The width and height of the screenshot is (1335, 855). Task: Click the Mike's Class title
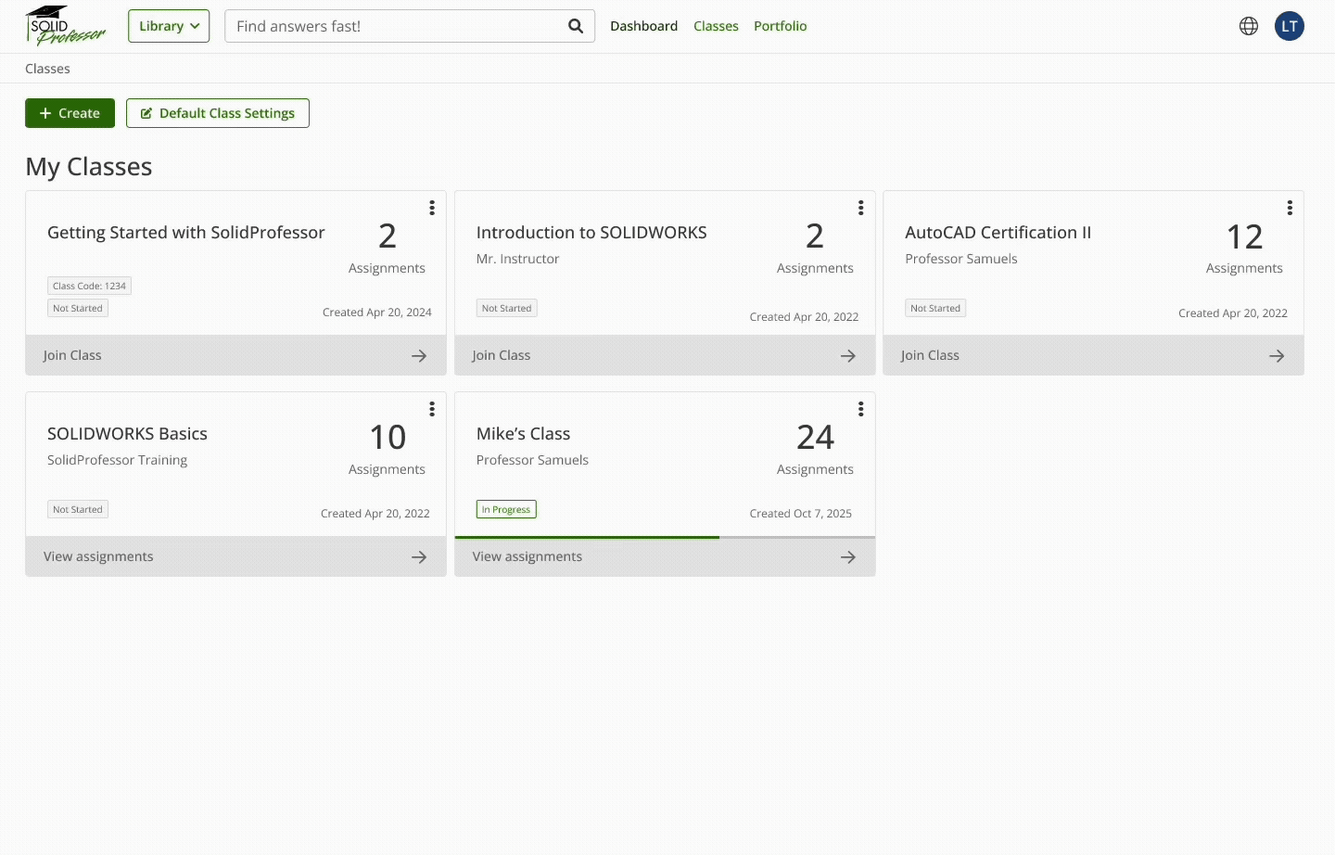point(523,434)
